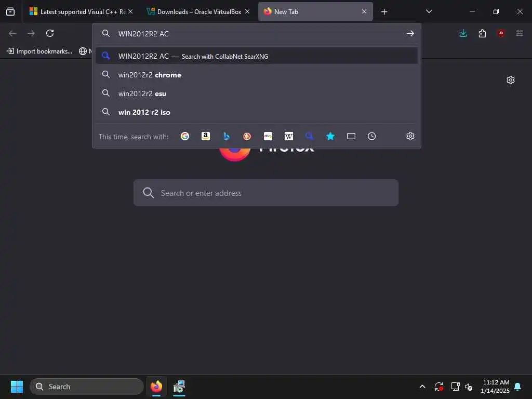Search with DuckDuckGo one-off engine icon
This screenshot has height=399, width=532.
247,136
